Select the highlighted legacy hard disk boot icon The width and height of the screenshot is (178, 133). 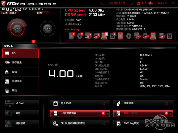click(x=120, y=36)
